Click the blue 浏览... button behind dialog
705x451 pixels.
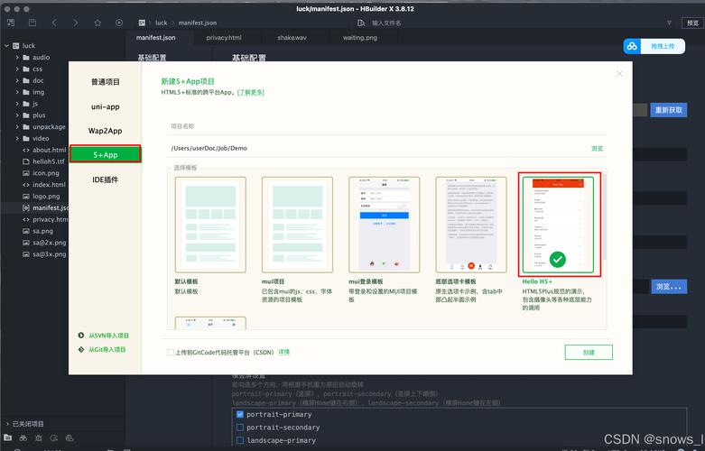click(669, 287)
